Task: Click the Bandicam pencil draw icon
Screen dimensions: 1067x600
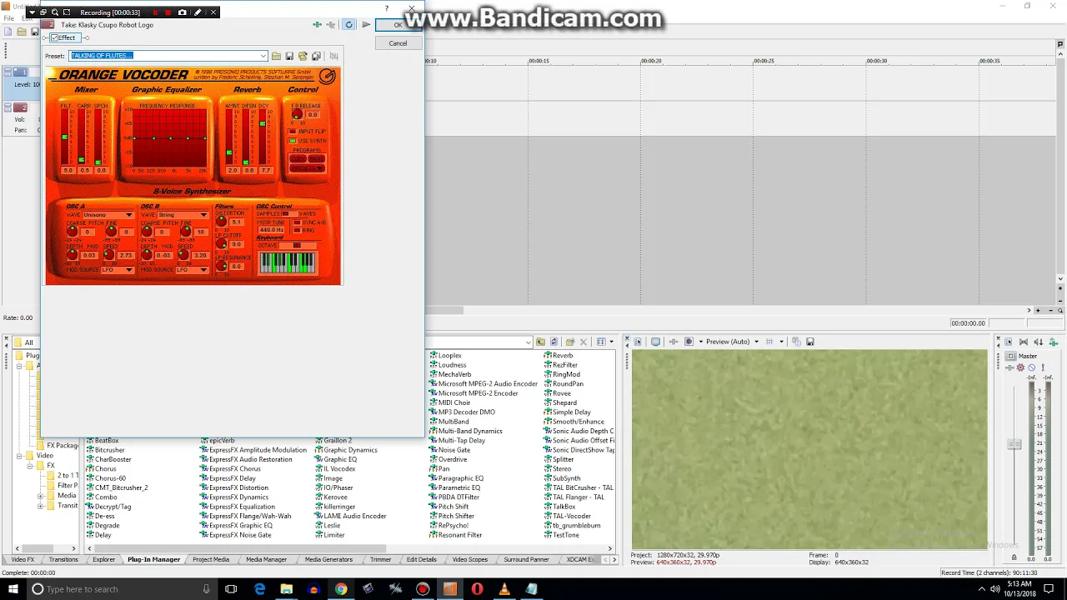Action: click(198, 12)
